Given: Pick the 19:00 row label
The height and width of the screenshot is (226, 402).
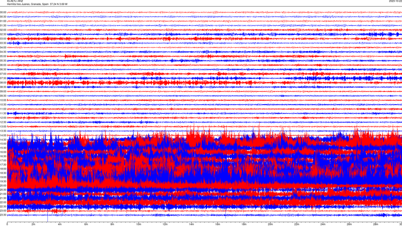Looking at the screenshot, I should [3, 177].
